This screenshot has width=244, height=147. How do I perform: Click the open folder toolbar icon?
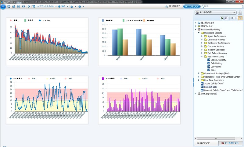(x=13, y=6)
